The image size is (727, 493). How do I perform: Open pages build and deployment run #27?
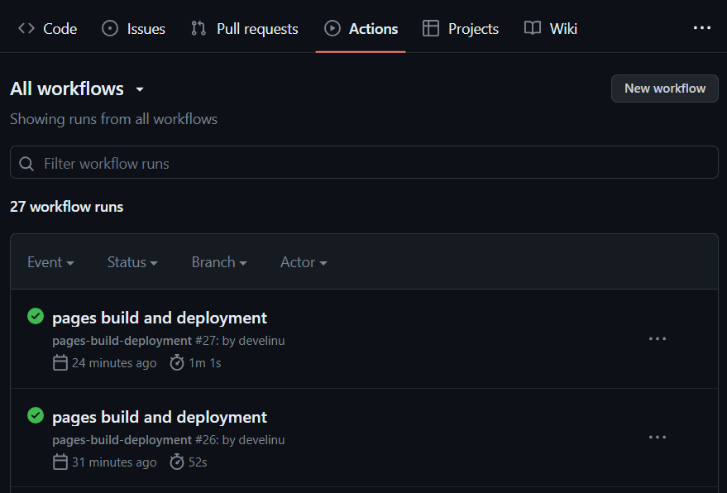pyautogui.click(x=160, y=318)
